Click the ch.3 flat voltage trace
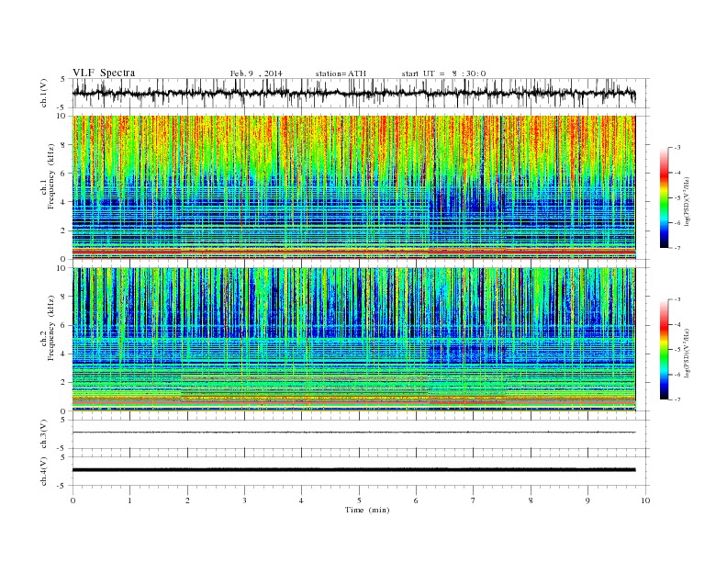The width and height of the screenshot is (727, 562). [x=353, y=433]
